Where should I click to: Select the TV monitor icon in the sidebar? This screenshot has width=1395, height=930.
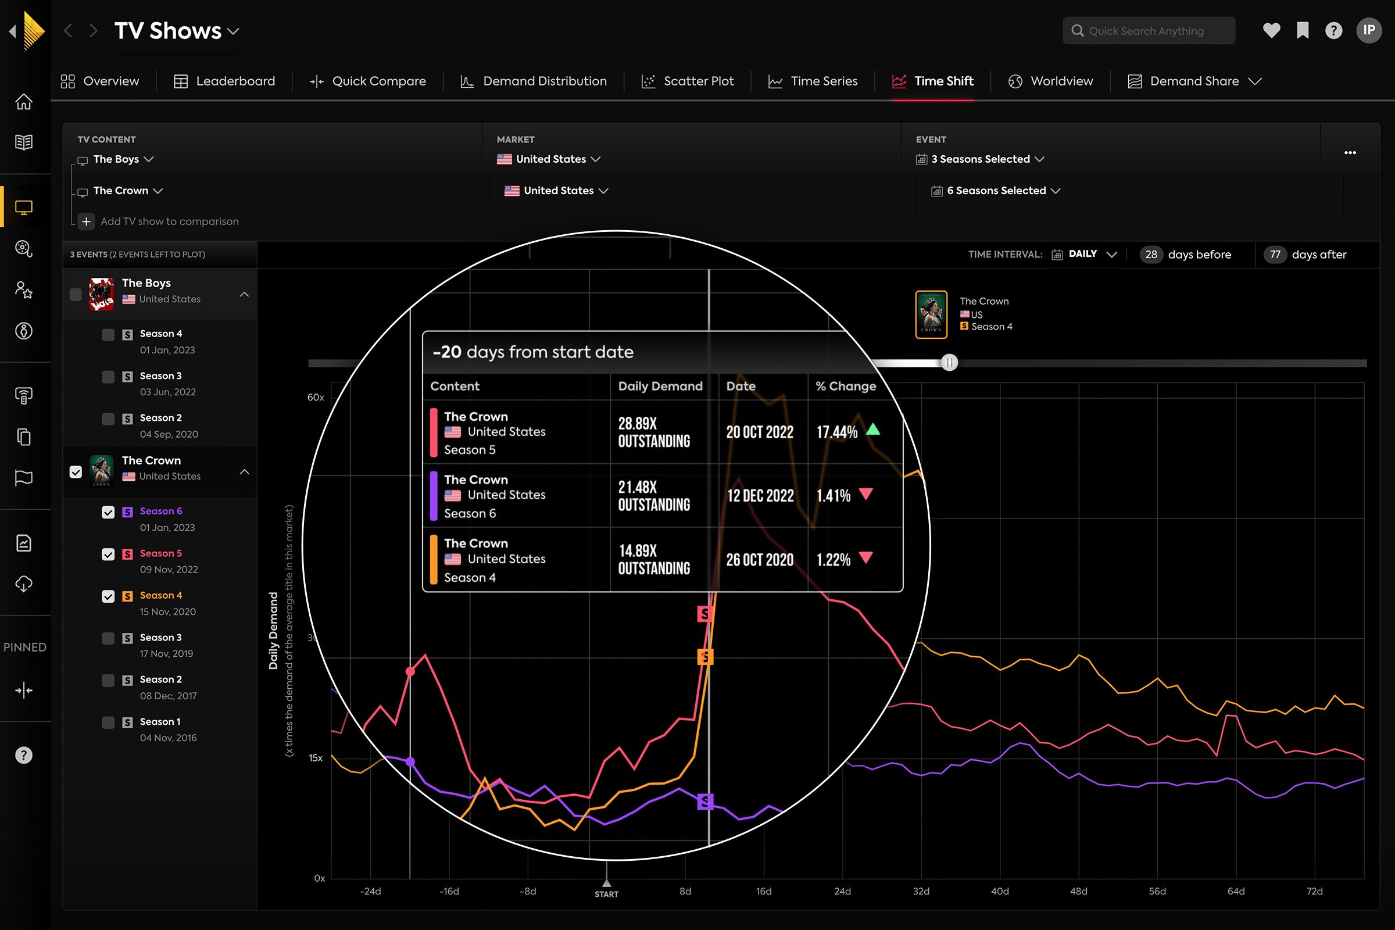coord(24,208)
